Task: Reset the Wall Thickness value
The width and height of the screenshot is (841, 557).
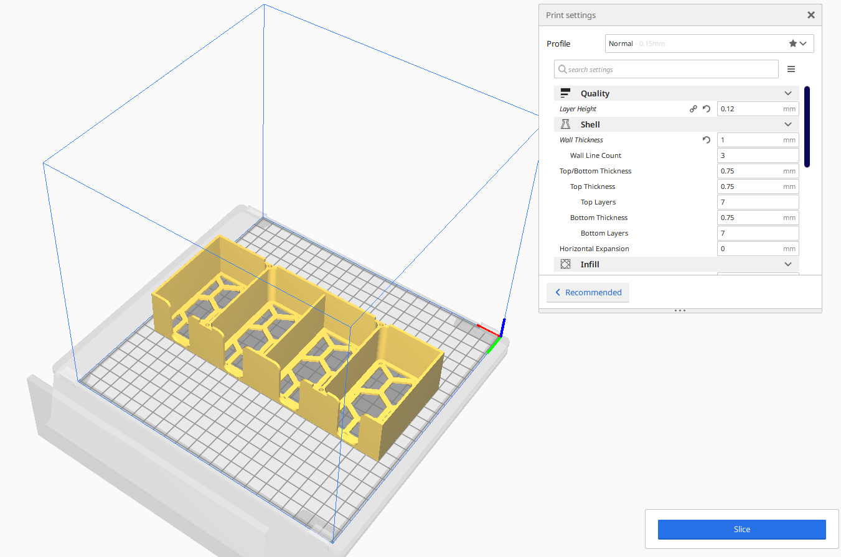Action: (707, 140)
